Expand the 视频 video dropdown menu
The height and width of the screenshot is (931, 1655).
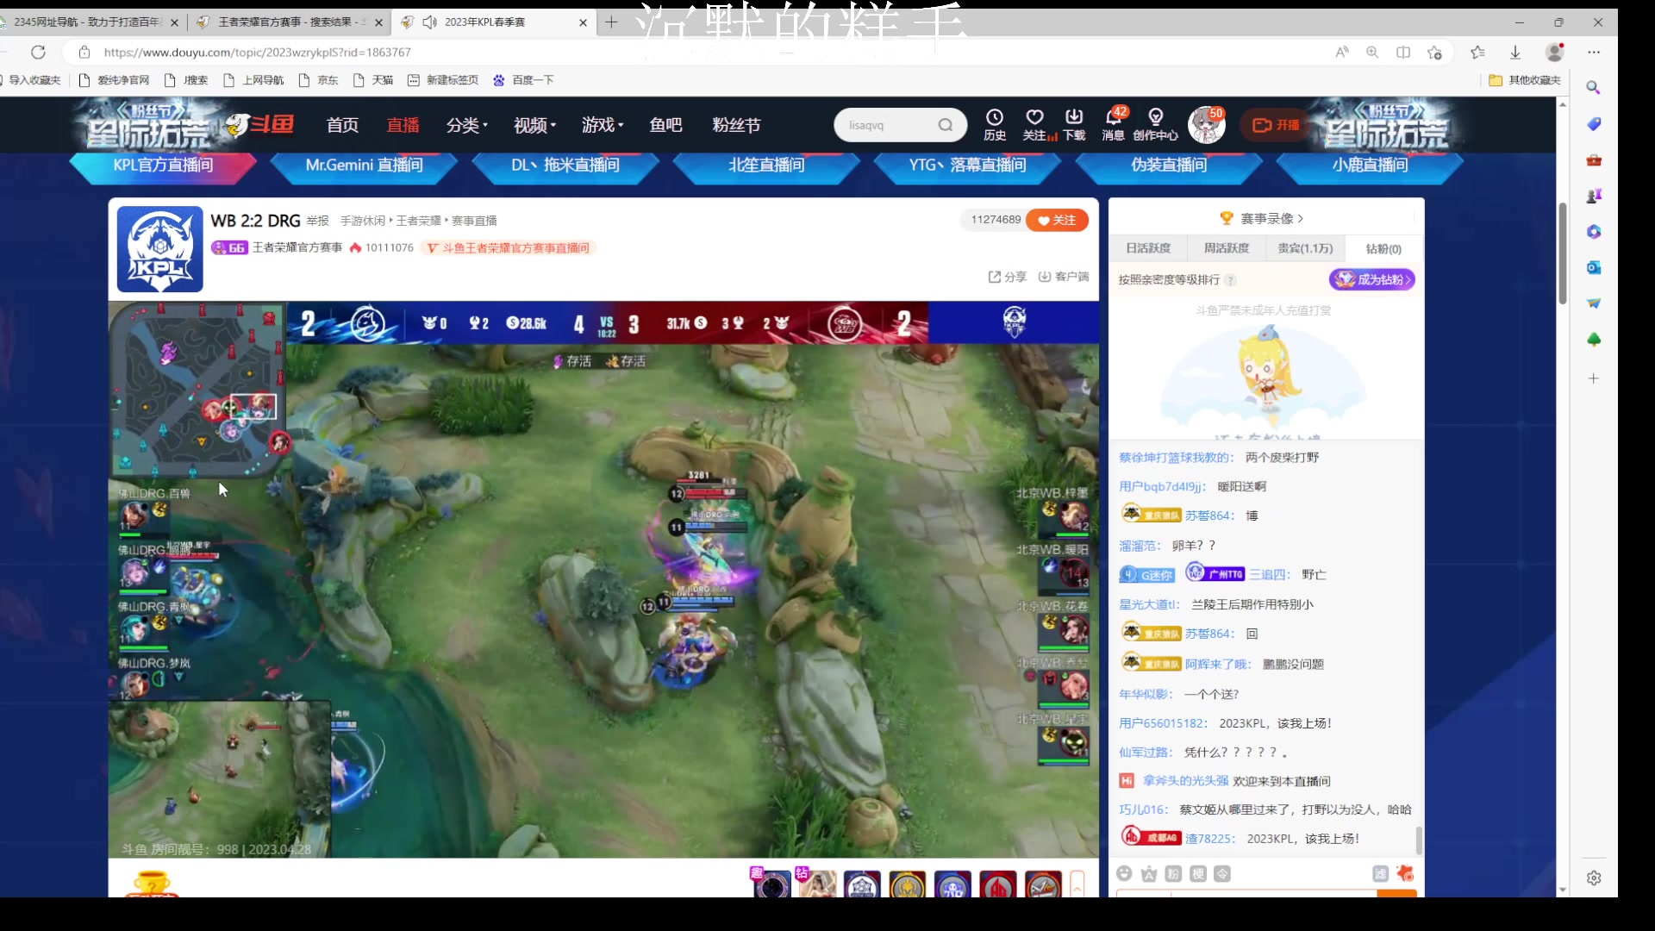[x=534, y=125]
